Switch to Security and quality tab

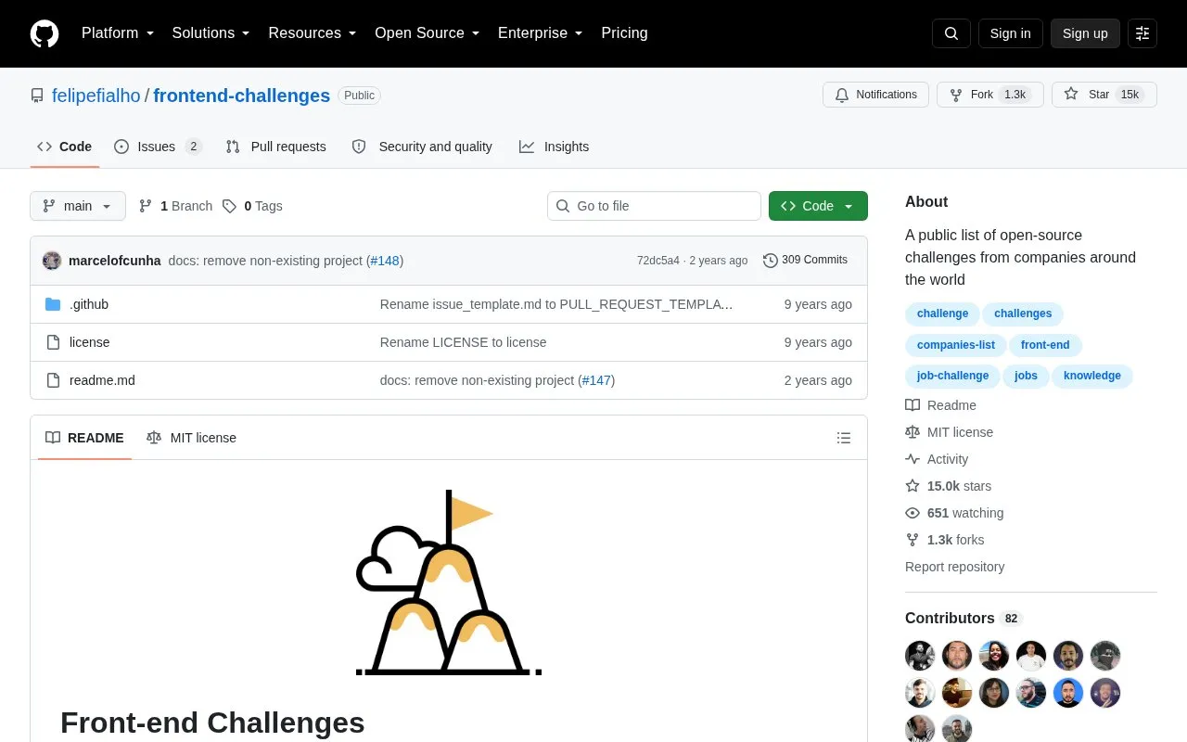pos(422,147)
